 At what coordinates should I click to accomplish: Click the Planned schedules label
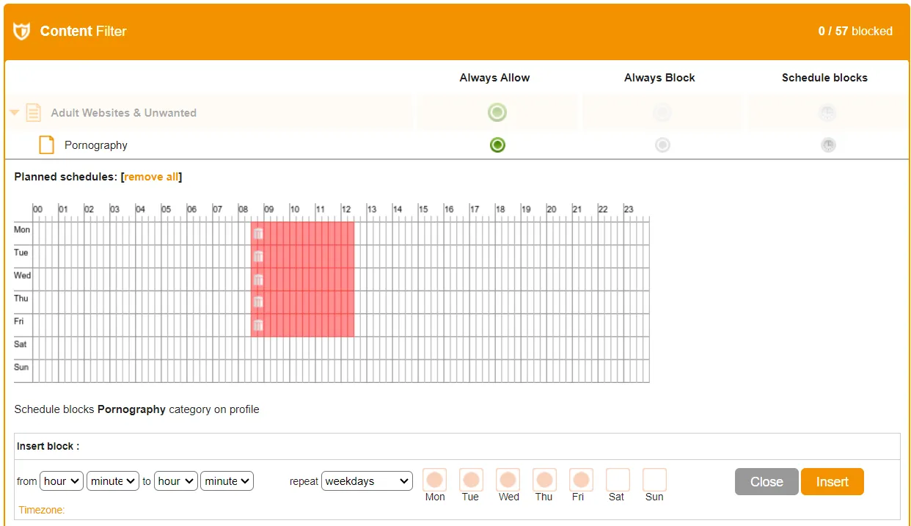pyautogui.click(x=66, y=177)
